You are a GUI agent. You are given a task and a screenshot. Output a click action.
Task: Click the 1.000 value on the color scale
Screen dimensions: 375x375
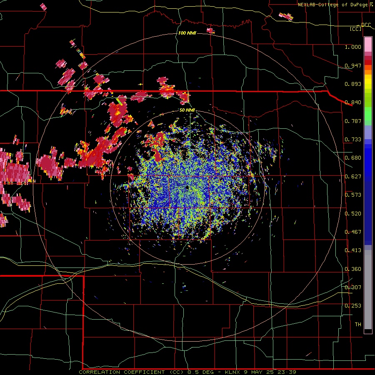353,47
